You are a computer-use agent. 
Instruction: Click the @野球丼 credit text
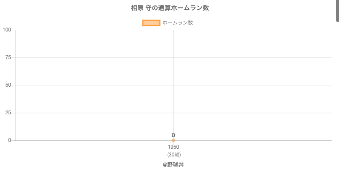tap(173, 164)
